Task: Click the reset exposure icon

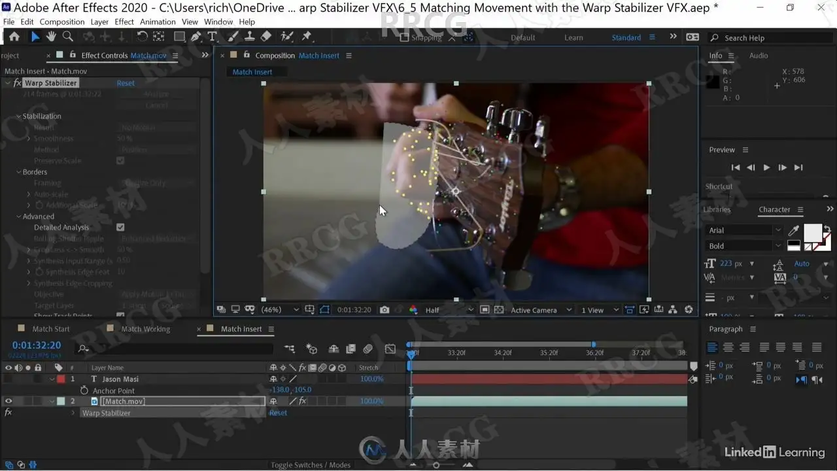Action: pyautogui.click(x=689, y=310)
